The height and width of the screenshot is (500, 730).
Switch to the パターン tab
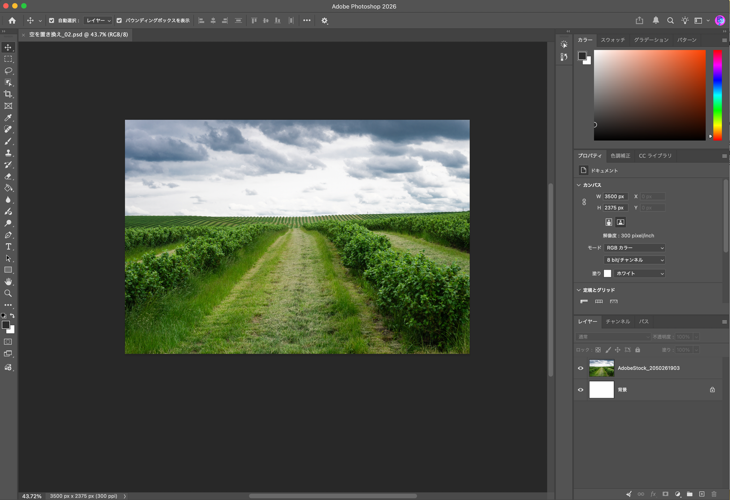(x=687, y=40)
